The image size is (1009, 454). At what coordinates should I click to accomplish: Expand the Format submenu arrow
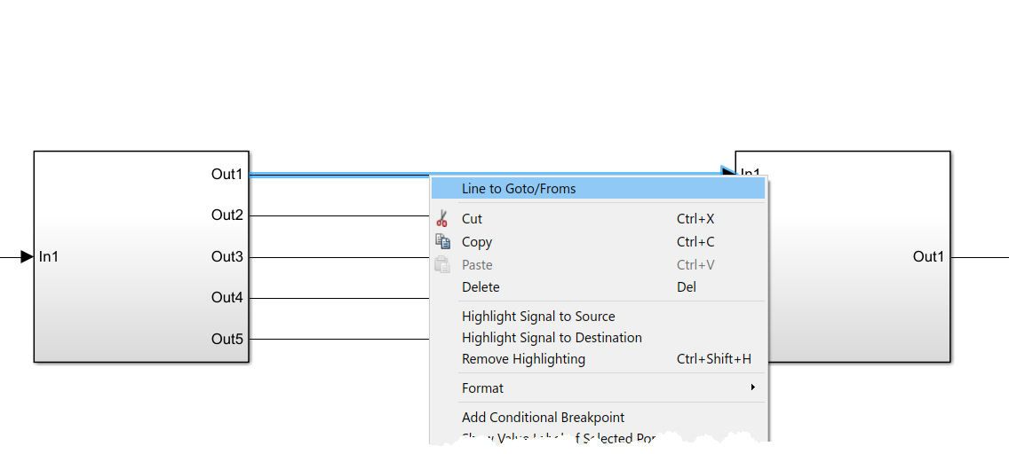click(752, 387)
